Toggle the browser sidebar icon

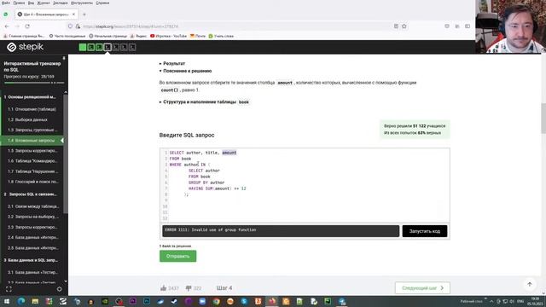click(x=468, y=26)
